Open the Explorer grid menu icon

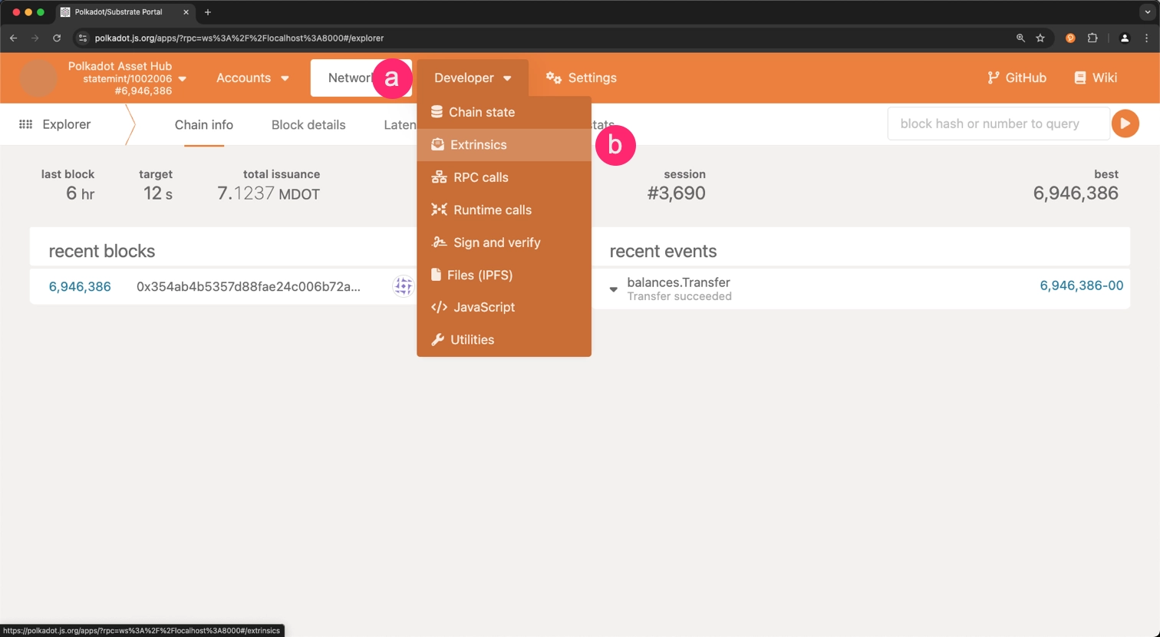click(25, 124)
